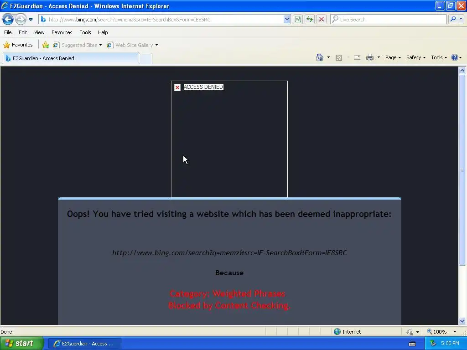
Task: Open the Favorites center star button
Action: point(18,45)
